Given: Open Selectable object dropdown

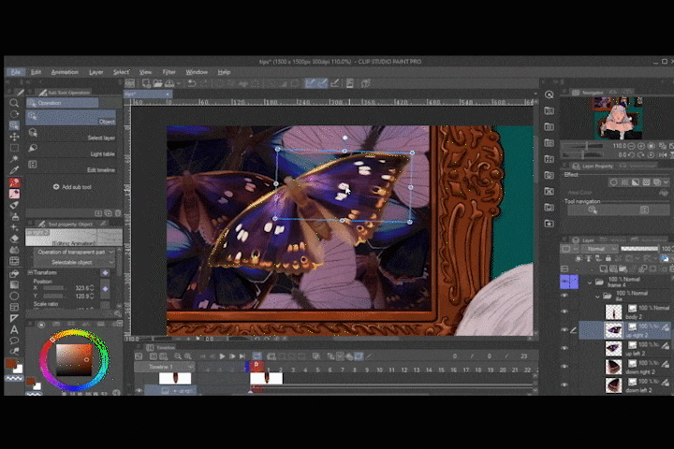Looking at the screenshot, I should (x=74, y=262).
